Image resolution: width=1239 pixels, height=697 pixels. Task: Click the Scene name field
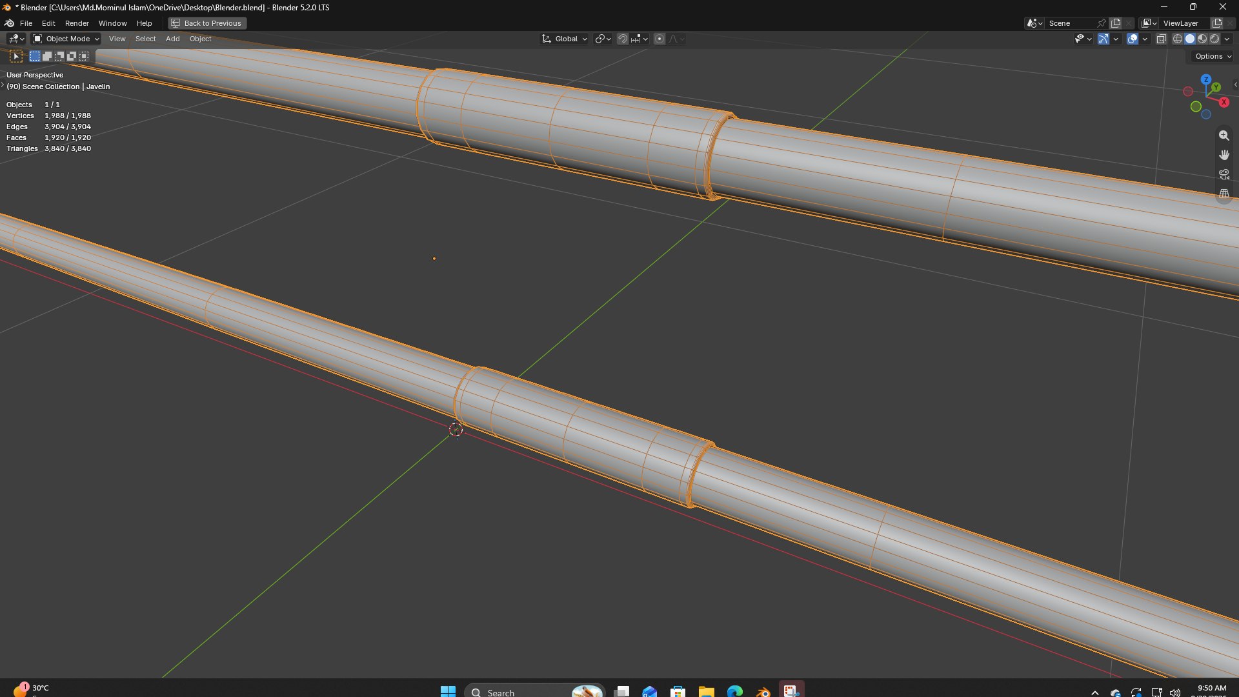(1071, 23)
